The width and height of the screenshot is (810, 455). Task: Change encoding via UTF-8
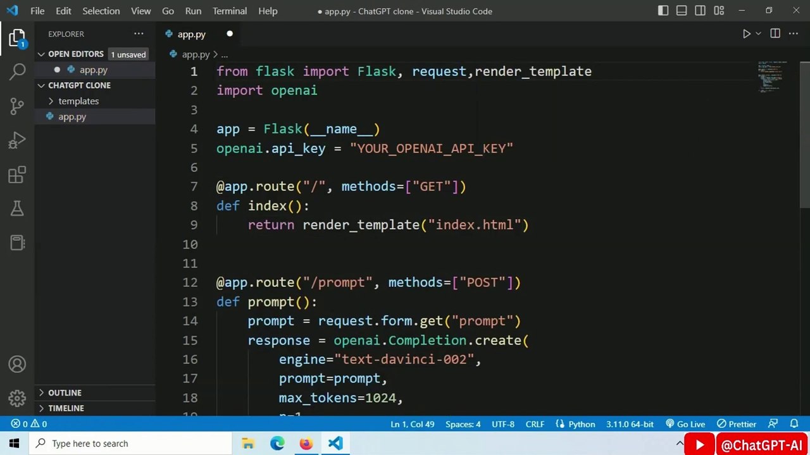tap(503, 424)
